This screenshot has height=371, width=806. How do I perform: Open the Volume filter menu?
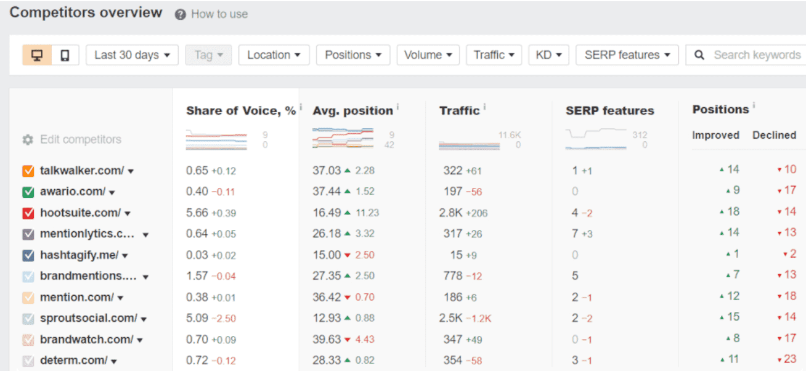coord(428,55)
